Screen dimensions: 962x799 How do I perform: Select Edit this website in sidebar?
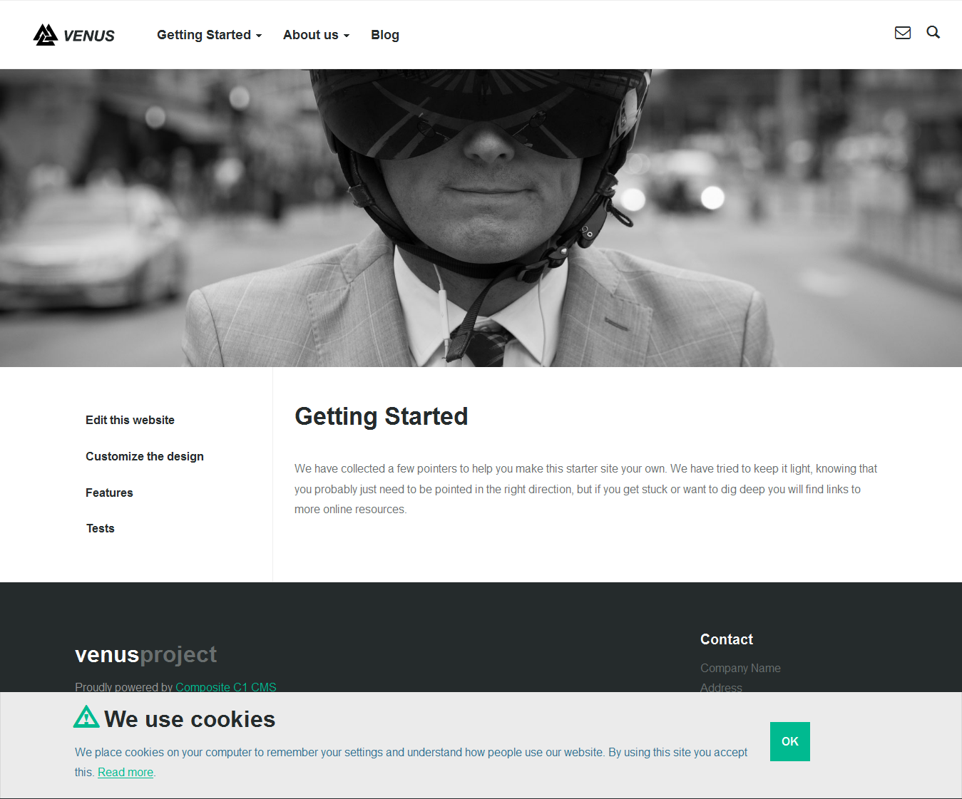130,420
